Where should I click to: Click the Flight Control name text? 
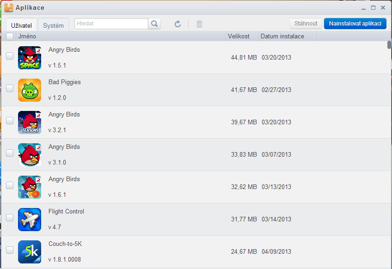(66, 212)
